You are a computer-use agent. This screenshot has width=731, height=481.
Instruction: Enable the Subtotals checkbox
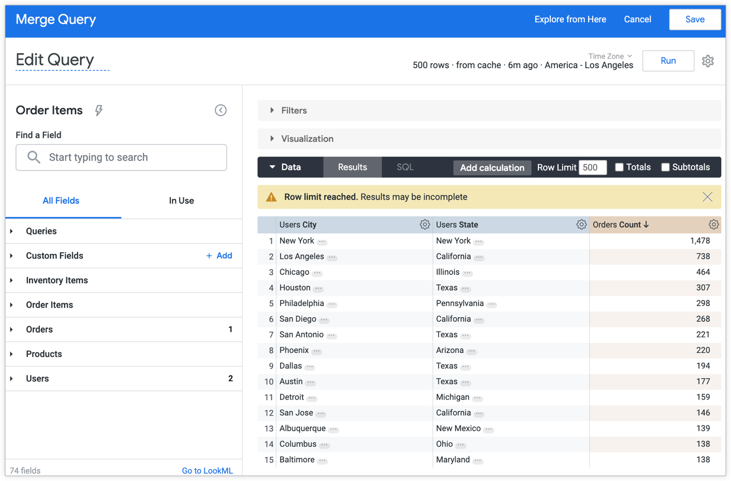[665, 167]
